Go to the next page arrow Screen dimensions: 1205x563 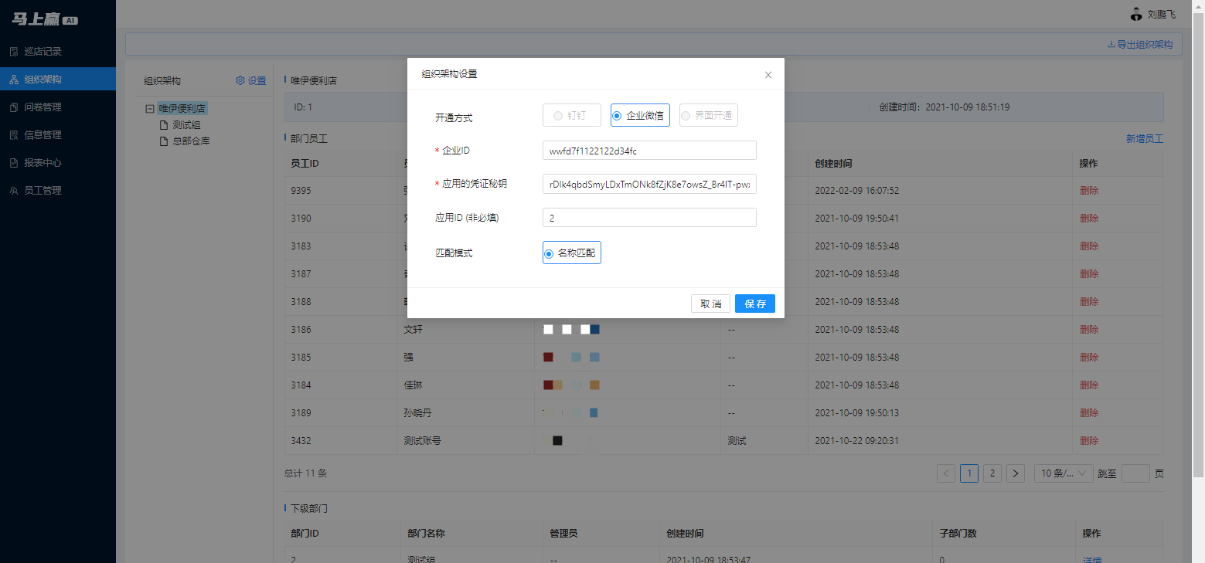point(1016,473)
